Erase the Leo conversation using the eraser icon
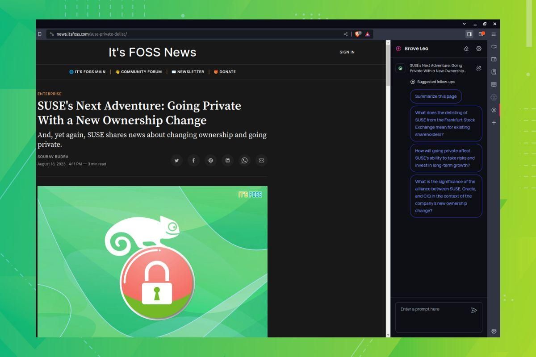 click(466, 49)
